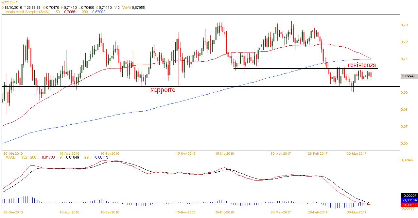Select 15-Nov-2016 date on price chart axis
The height and width of the screenshot is (218, 418).
[185, 153]
